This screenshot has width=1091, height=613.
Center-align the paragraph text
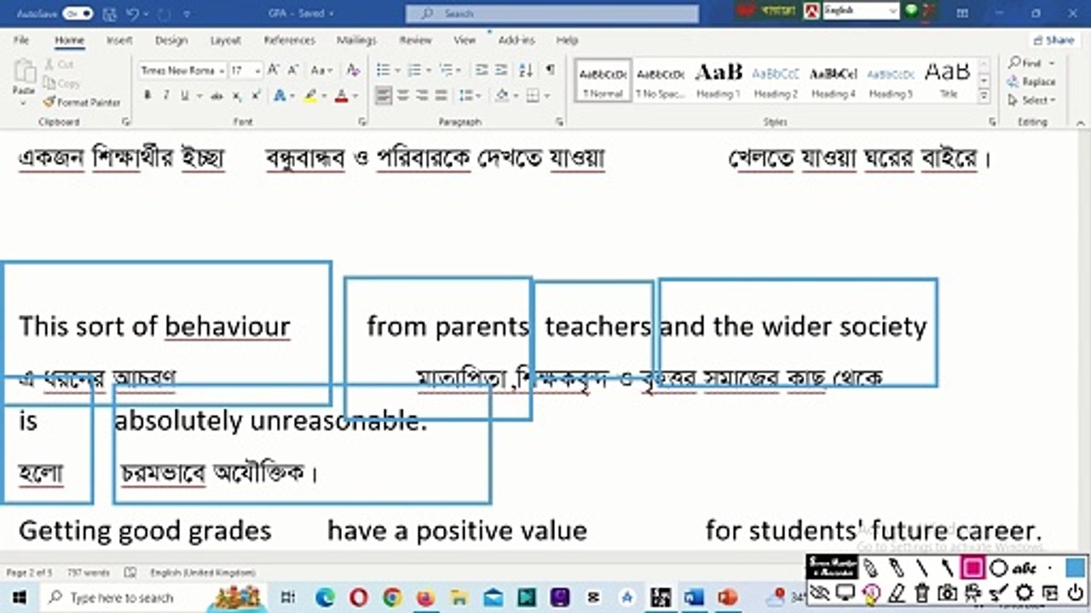[403, 96]
